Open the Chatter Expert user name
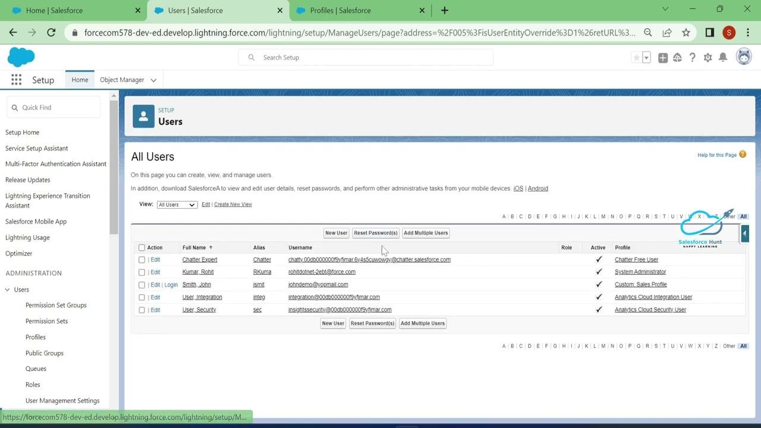The width and height of the screenshot is (761, 428). click(x=200, y=260)
